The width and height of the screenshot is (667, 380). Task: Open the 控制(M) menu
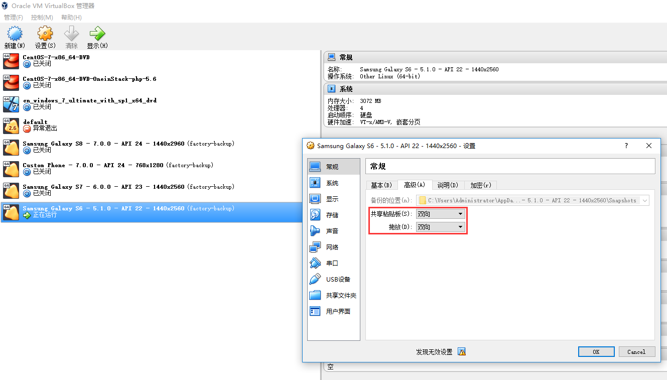[x=42, y=18]
